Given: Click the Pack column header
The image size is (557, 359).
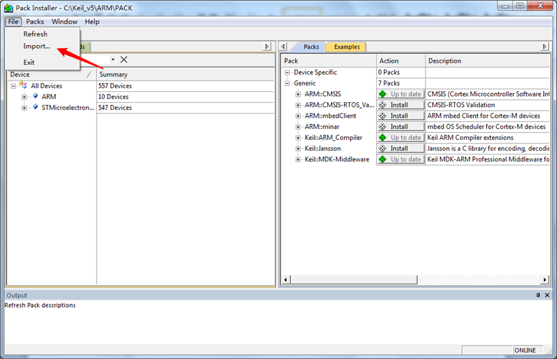Looking at the screenshot, I should click(329, 61).
